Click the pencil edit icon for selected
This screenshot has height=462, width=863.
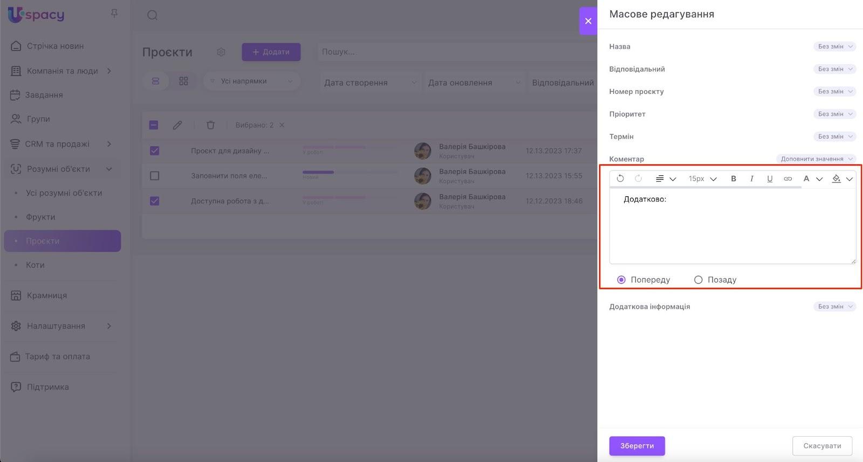pos(177,125)
